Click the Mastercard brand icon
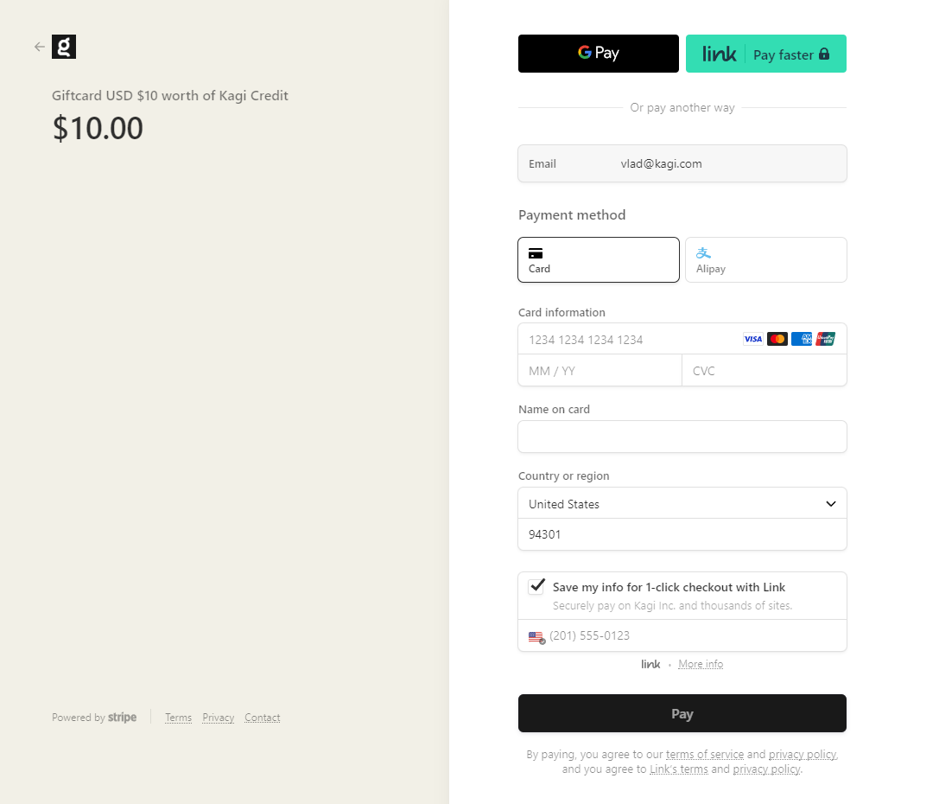This screenshot has height=804, width=939. 777,339
